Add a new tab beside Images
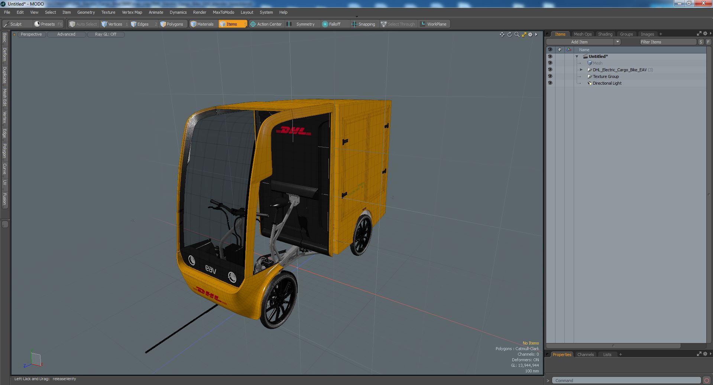Screen dimensions: 713x385 [x=660, y=34]
